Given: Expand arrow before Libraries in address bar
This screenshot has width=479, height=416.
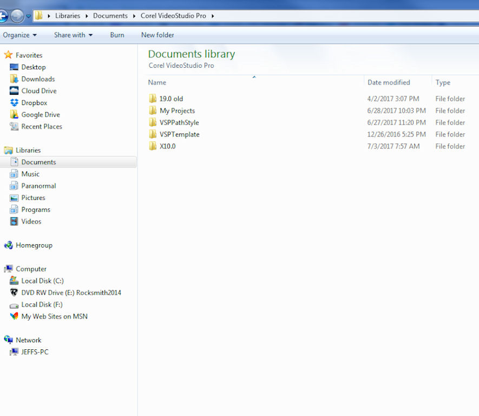Looking at the screenshot, I should pos(49,16).
